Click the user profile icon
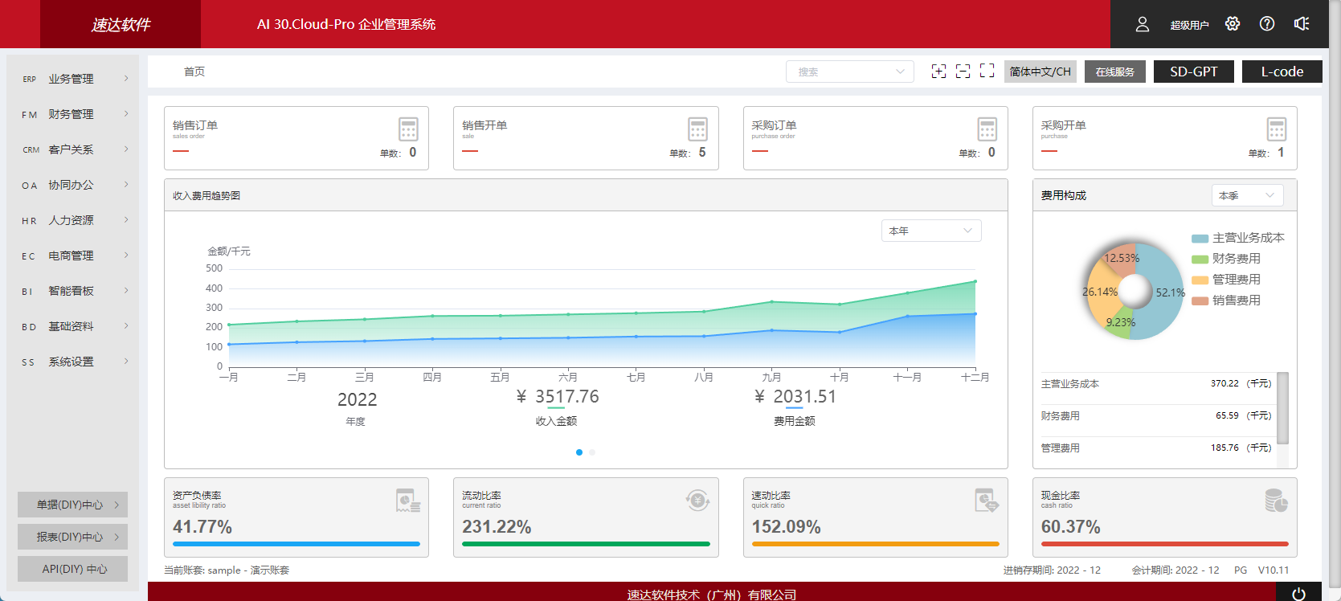Viewport: 1341px width, 601px height. point(1142,24)
